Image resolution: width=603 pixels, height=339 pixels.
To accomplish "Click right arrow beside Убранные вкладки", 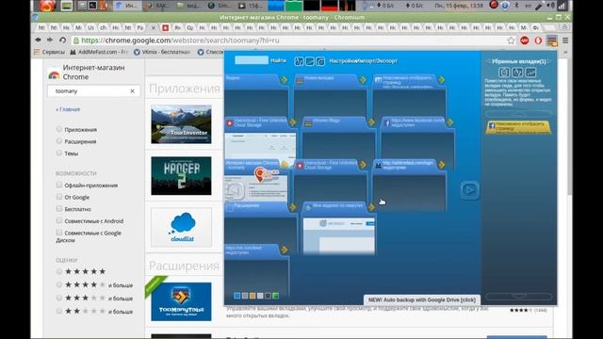I will point(549,61).
